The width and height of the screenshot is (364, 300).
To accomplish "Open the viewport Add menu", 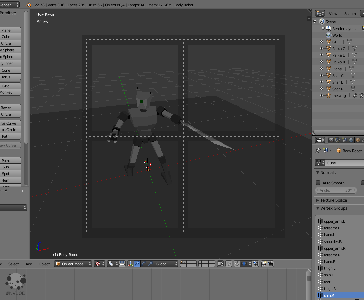I will tap(29, 264).
